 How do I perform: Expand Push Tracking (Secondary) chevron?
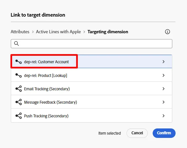(163, 116)
